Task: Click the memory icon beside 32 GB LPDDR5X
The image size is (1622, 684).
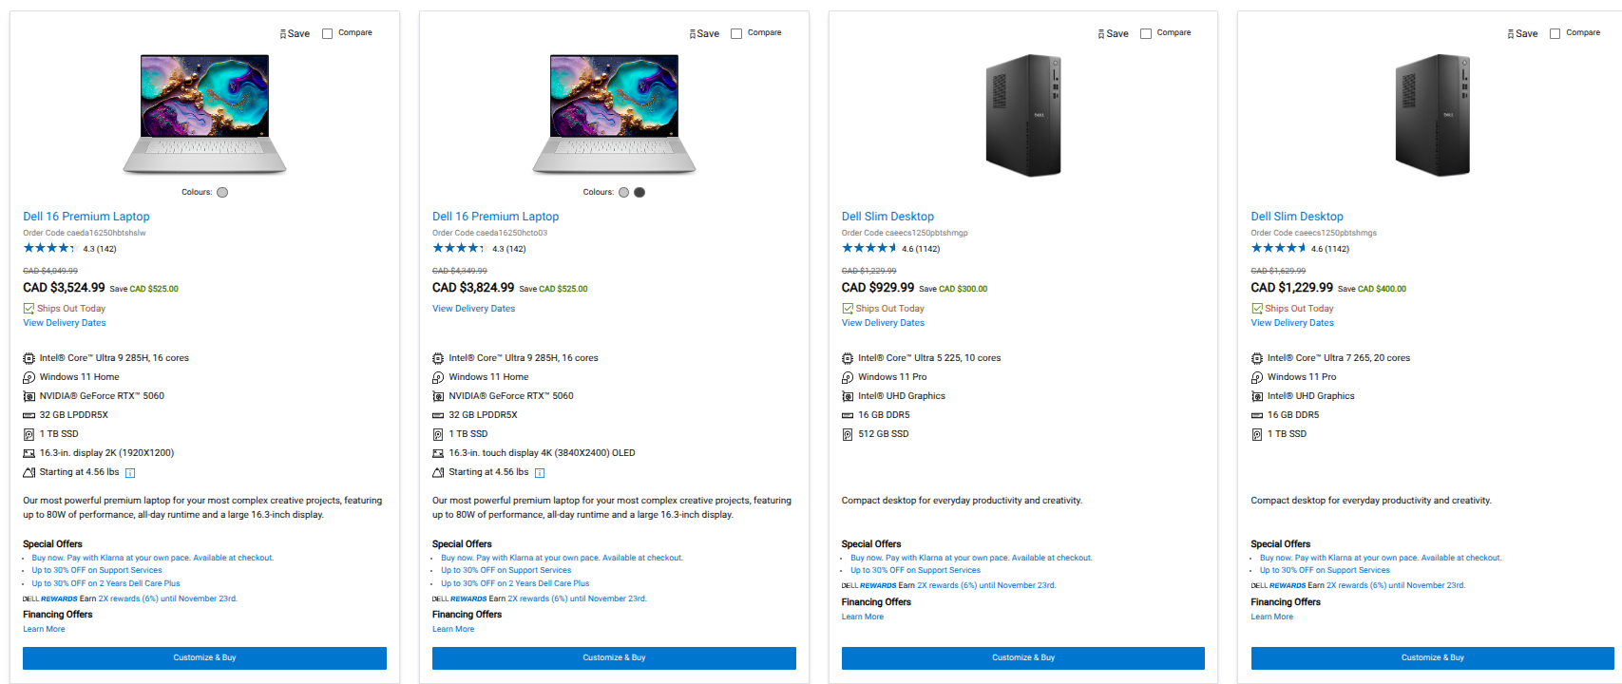Action: tap(29, 414)
